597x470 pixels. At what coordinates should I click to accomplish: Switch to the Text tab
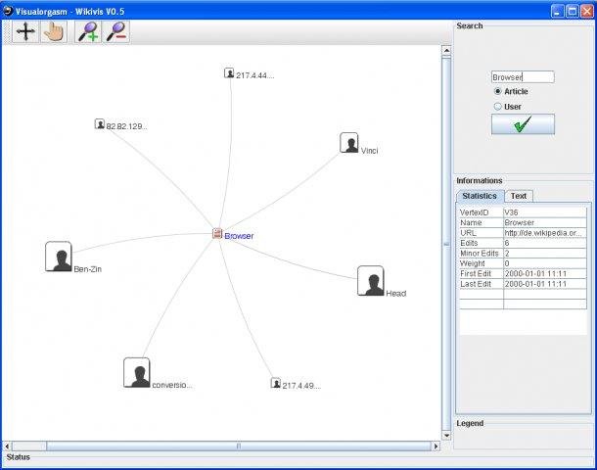(x=520, y=196)
